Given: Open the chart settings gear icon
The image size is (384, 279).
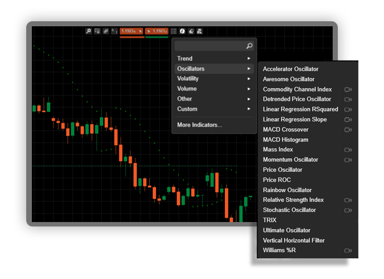Looking at the screenshot, I should (97, 31).
